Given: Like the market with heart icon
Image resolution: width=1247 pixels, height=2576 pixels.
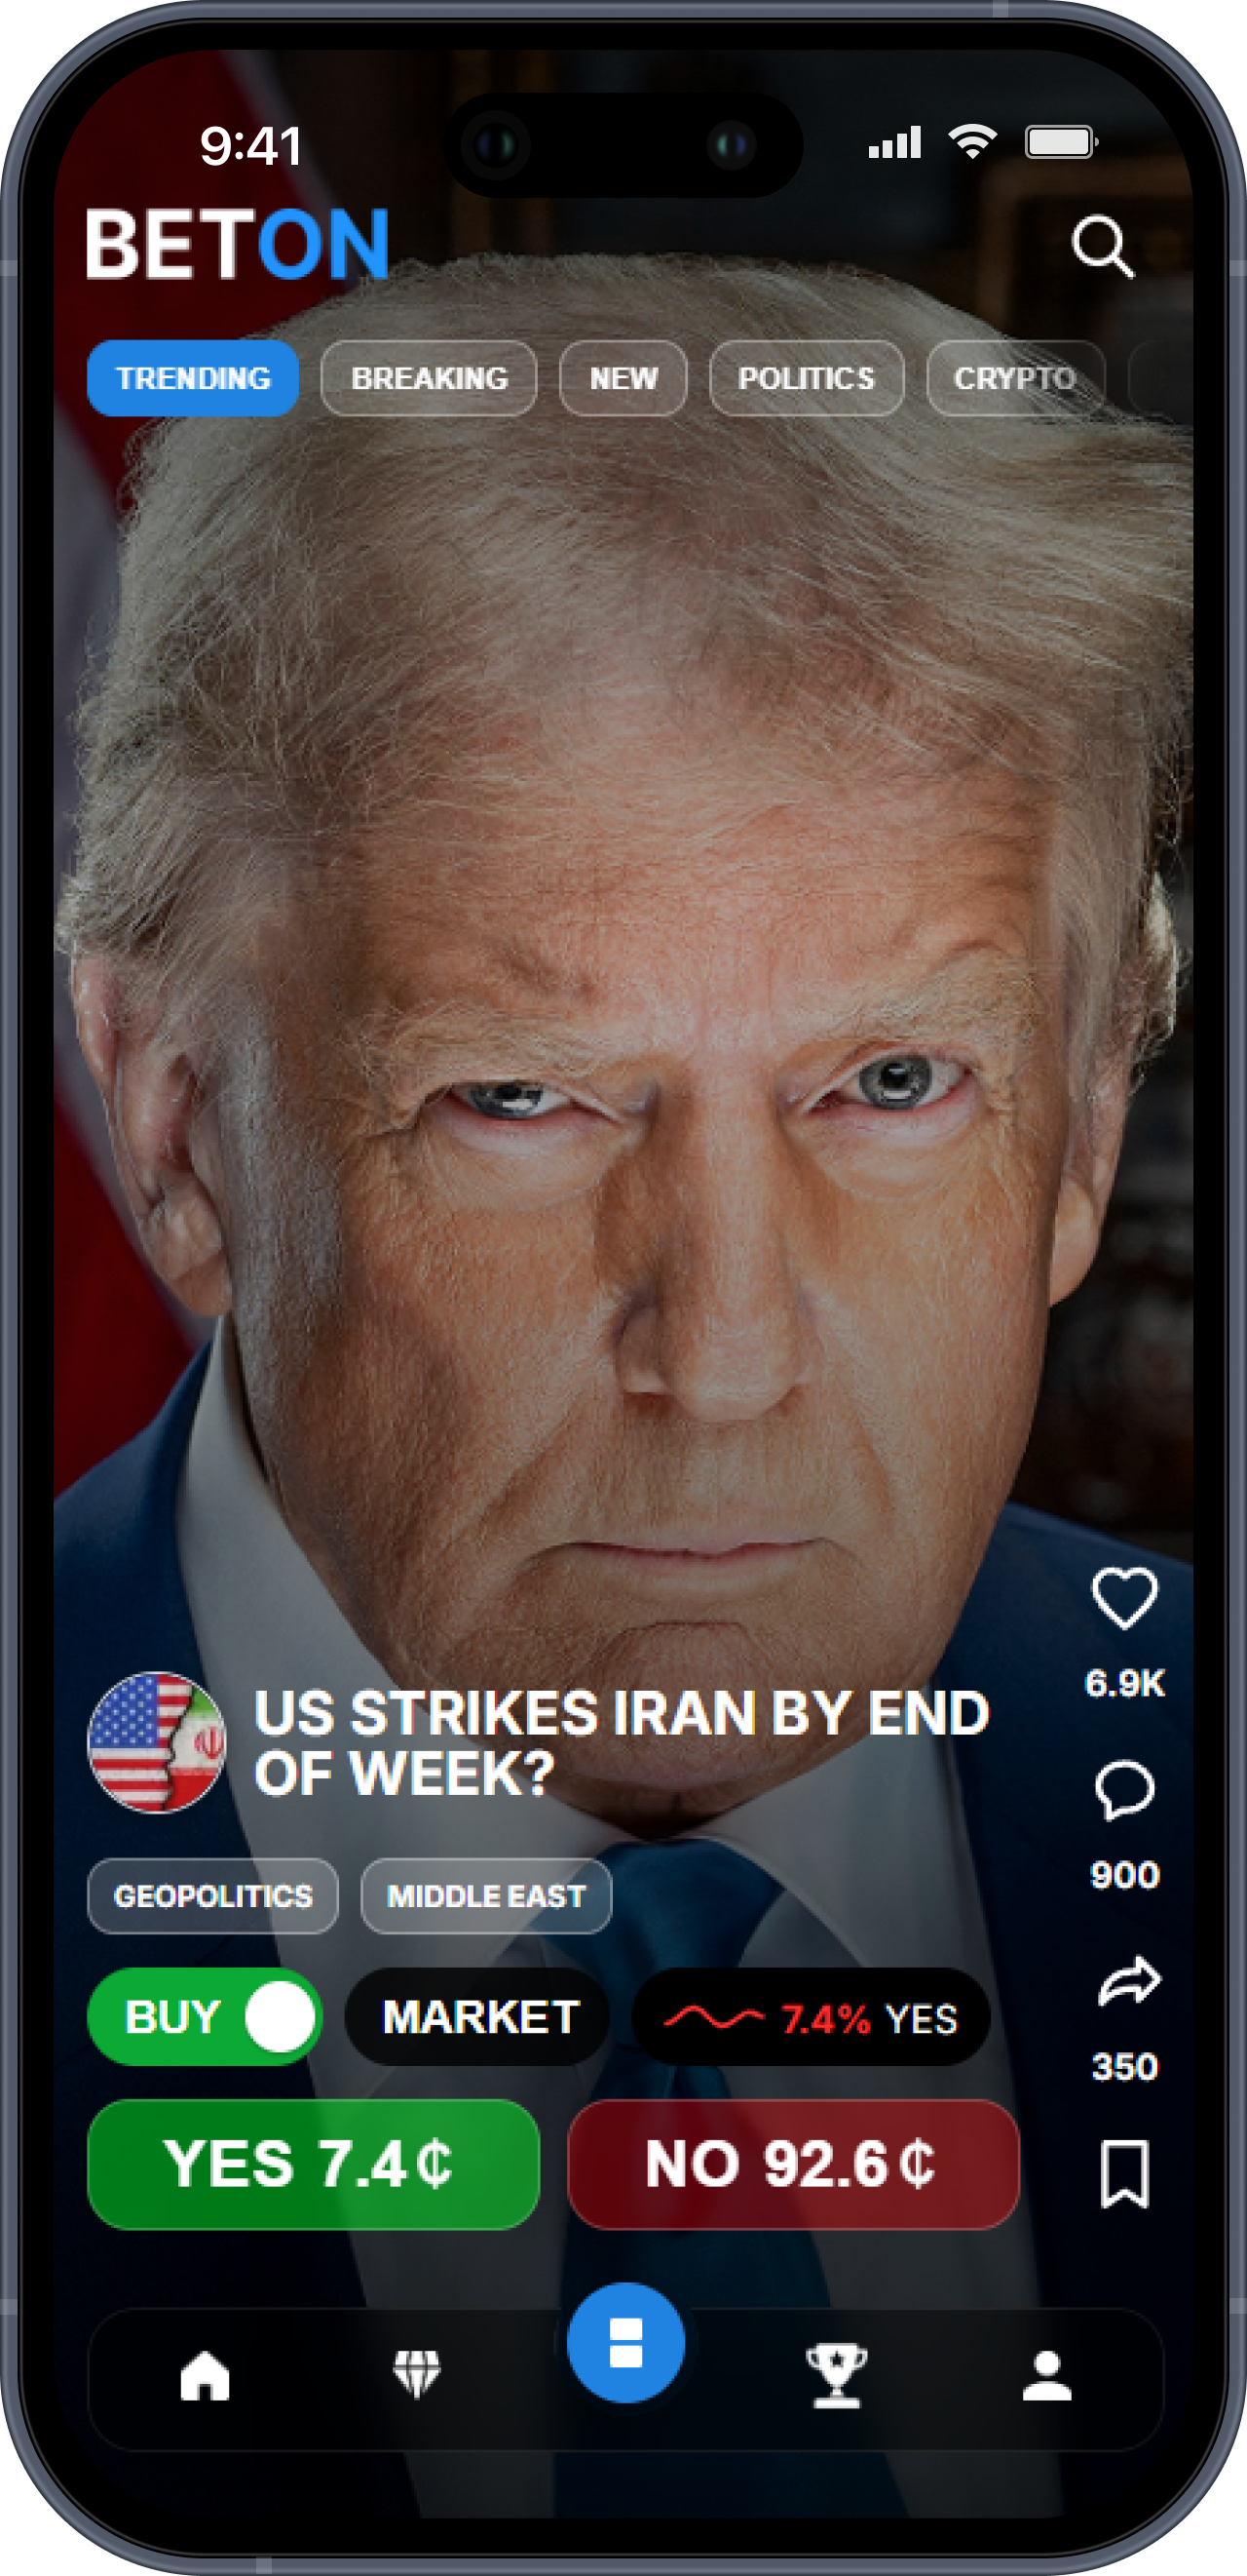Looking at the screenshot, I should pyautogui.click(x=1125, y=1599).
